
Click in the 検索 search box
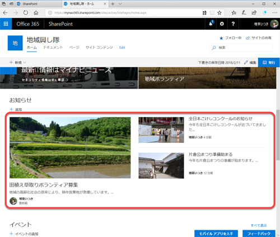(241, 48)
